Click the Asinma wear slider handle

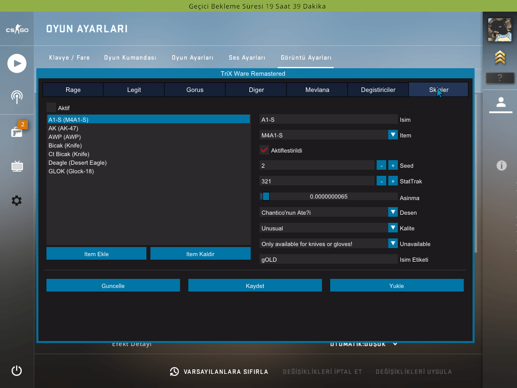coord(266,197)
